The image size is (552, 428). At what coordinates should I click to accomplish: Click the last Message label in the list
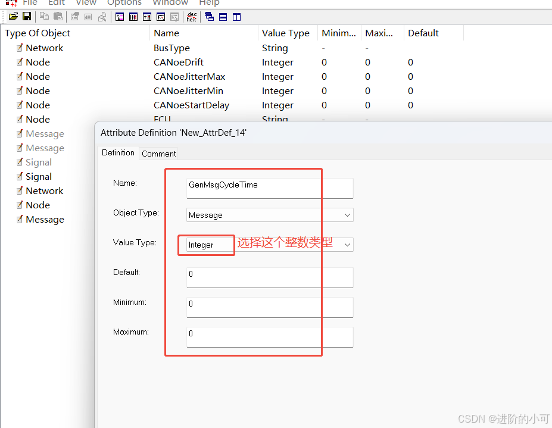[x=45, y=220]
